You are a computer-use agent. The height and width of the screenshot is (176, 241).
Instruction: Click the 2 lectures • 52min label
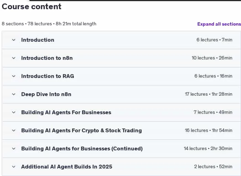[213, 167]
